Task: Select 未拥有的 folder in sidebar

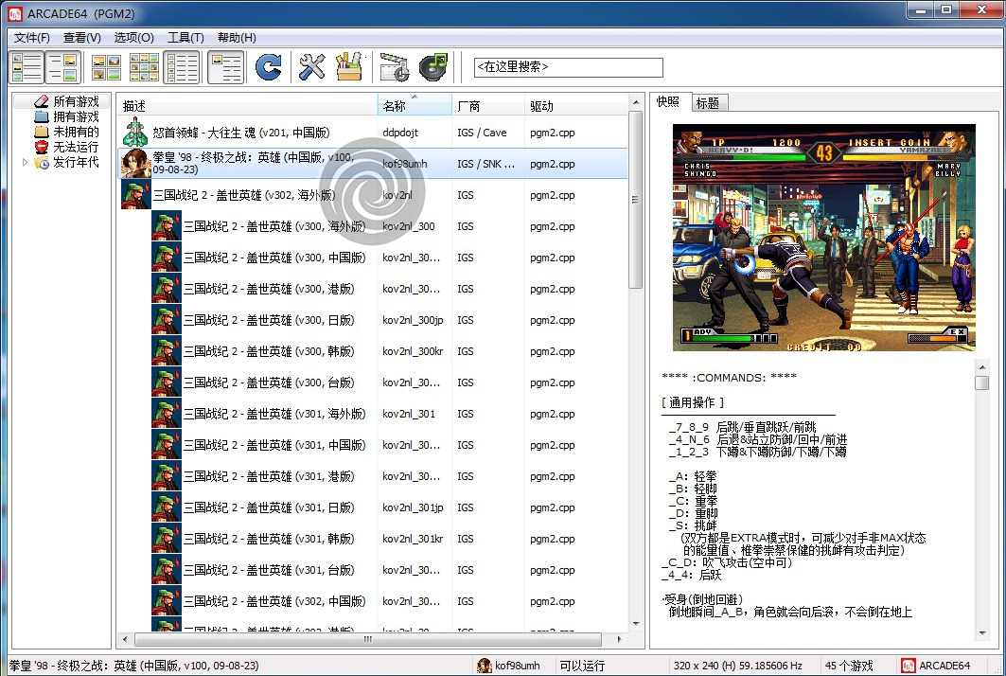Action: click(x=76, y=132)
